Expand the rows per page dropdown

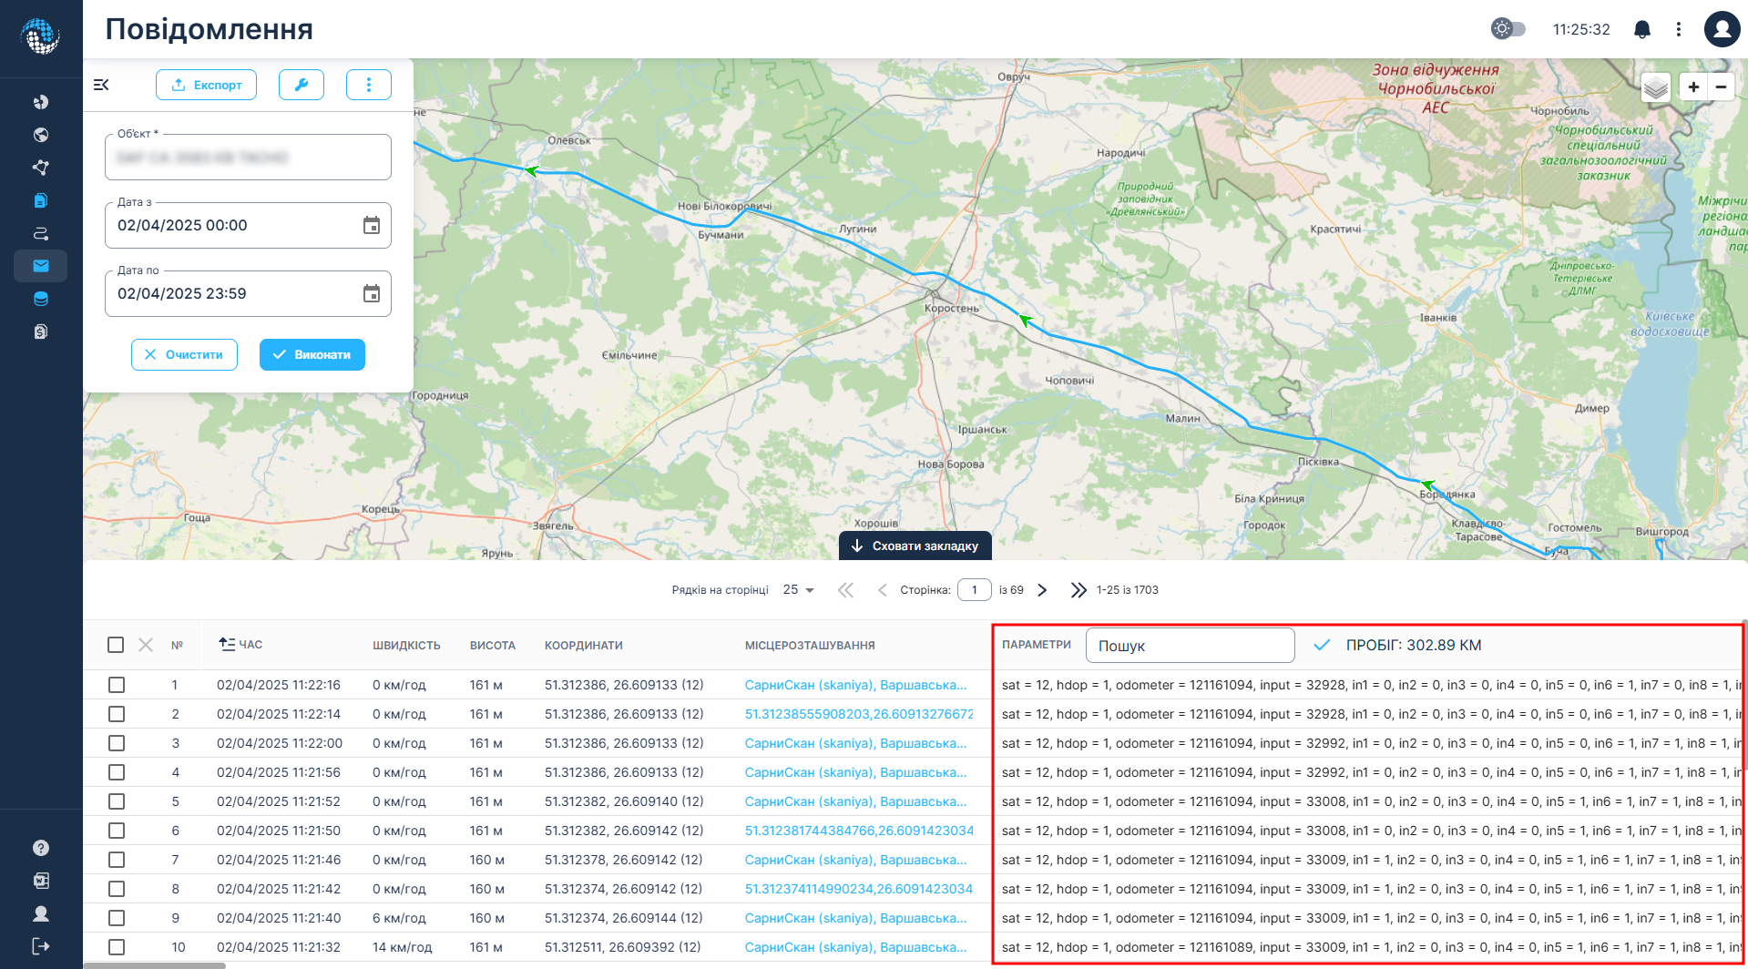pyautogui.click(x=799, y=590)
